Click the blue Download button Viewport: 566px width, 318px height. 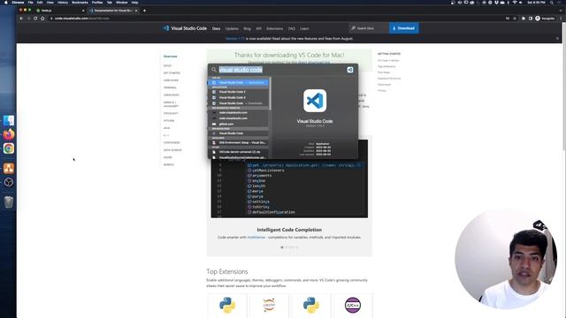[x=404, y=28]
